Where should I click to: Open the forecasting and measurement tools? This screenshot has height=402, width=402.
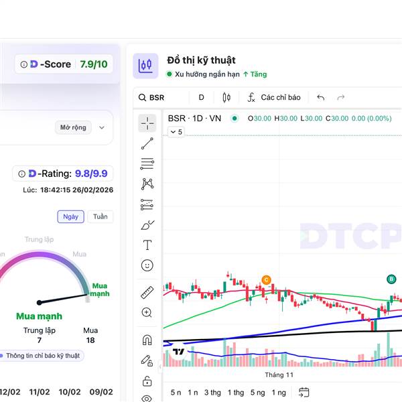[147, 204]
